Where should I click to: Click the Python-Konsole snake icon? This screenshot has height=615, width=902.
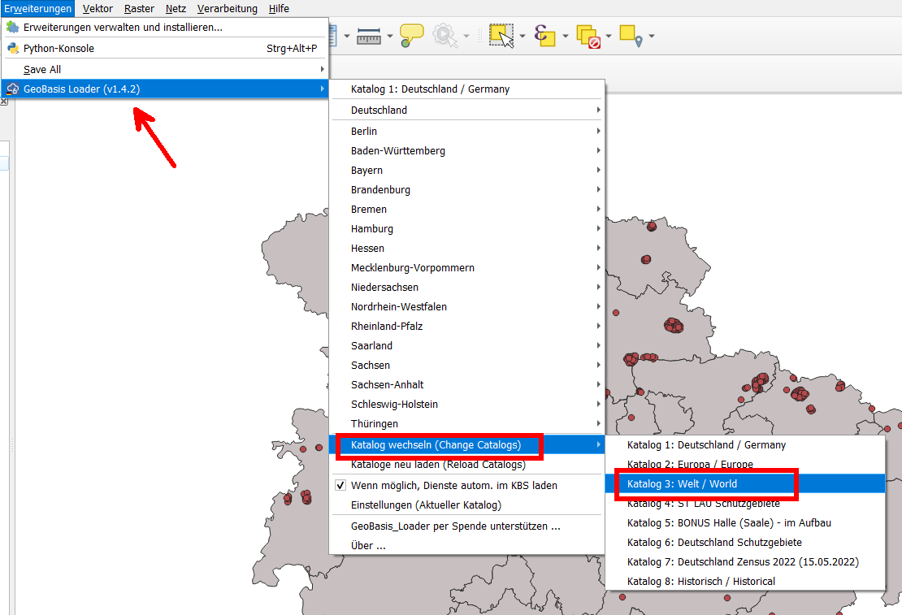click(12, 48)
